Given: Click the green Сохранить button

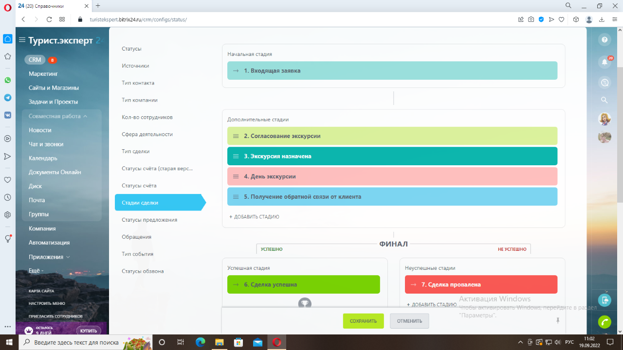Looking at the screenshot, I should (x=363, y=321).
